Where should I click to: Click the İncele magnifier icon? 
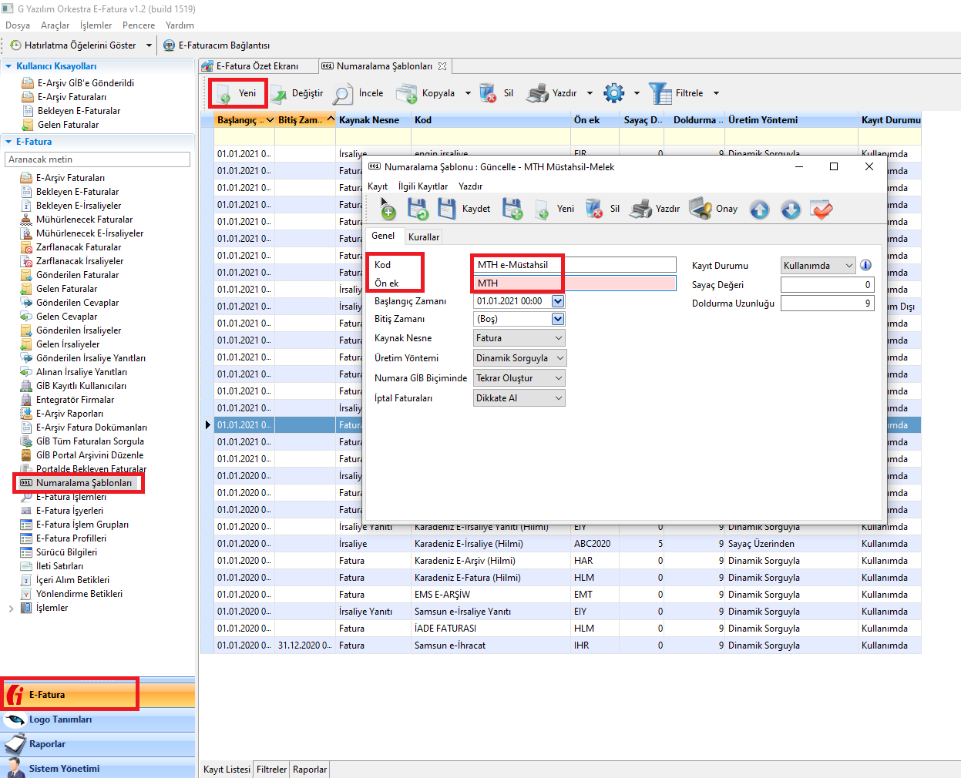pos(343,94)
